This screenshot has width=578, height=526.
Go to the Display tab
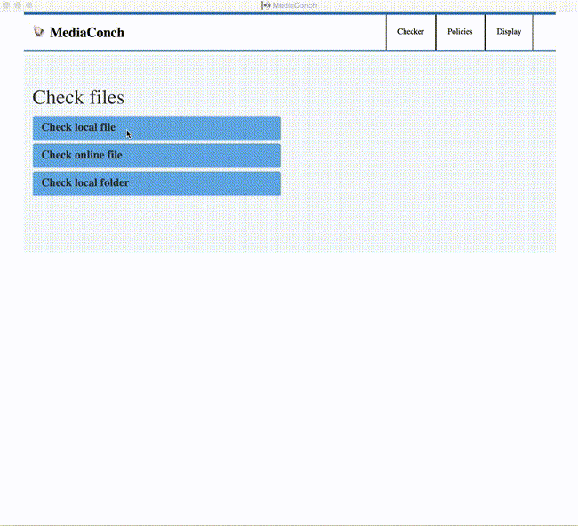tap(509, 32)
